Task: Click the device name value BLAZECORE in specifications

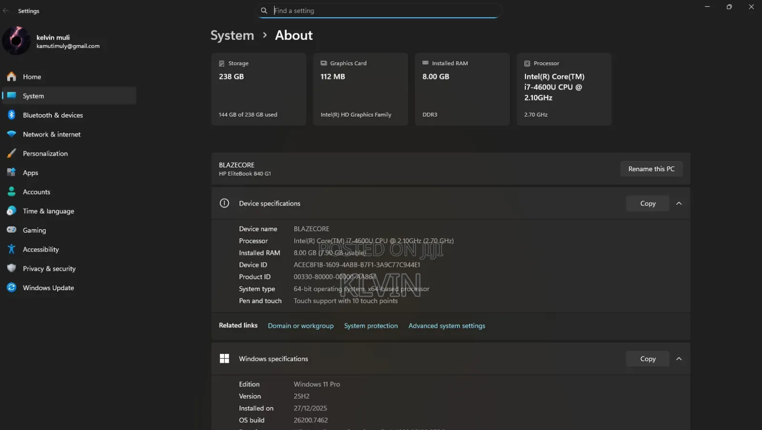Action: (311, 229)
